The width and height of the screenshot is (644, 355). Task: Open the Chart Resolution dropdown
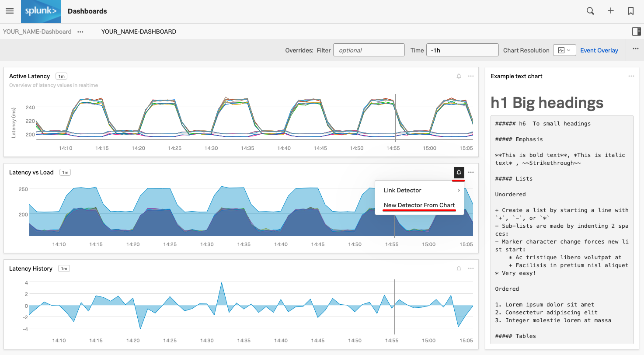coord(564,50)
